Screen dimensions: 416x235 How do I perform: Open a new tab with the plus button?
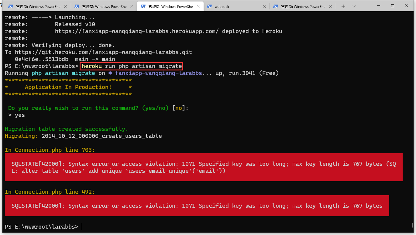coord(343,6)
